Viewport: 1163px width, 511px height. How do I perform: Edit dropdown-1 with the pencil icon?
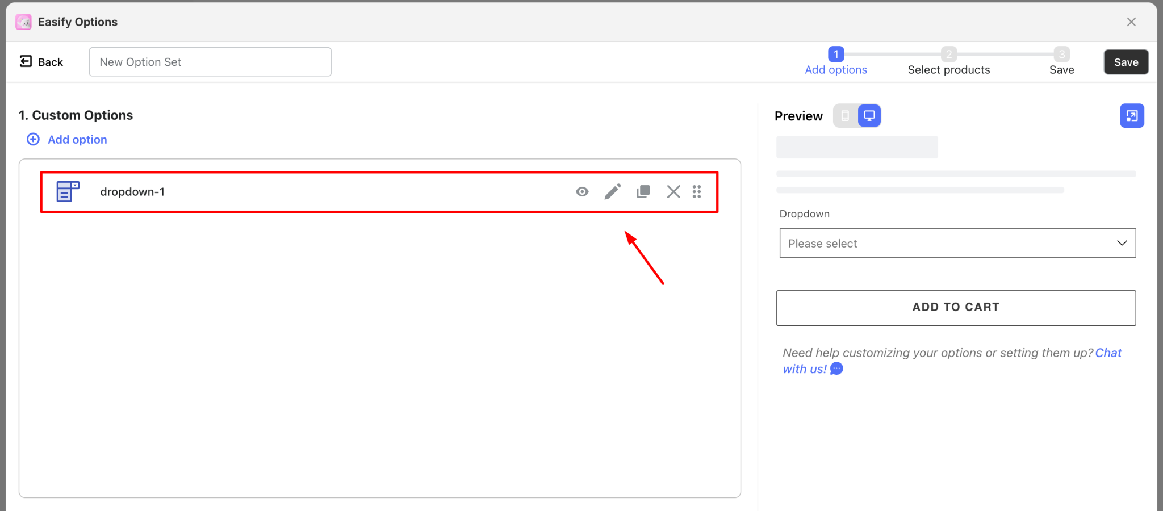(612, 192)
